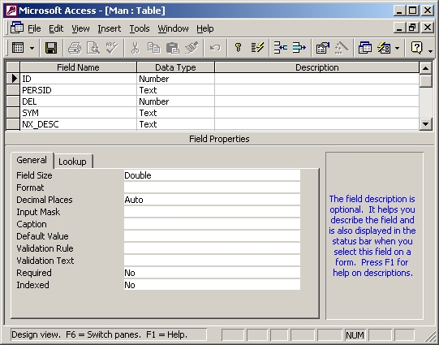Image resolution: width=439 pixels, height=345 pixels.
Task: Click the Input Mask property field
Action: point(212,212)
